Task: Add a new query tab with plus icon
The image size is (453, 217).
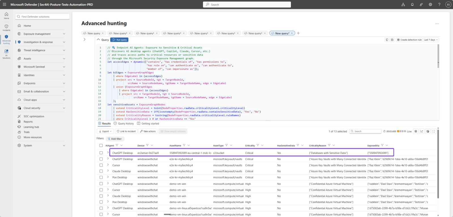Action: (298, 33)
